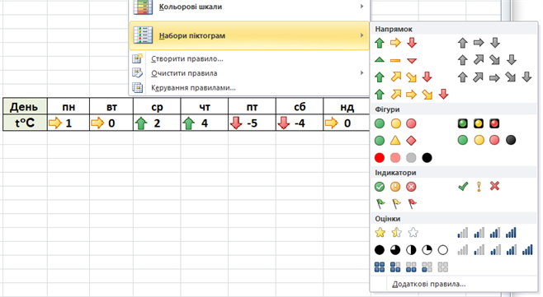This screenshot has width=543, height=297.
Task: Select the пт cell showing -5
Action: point(253,123)
